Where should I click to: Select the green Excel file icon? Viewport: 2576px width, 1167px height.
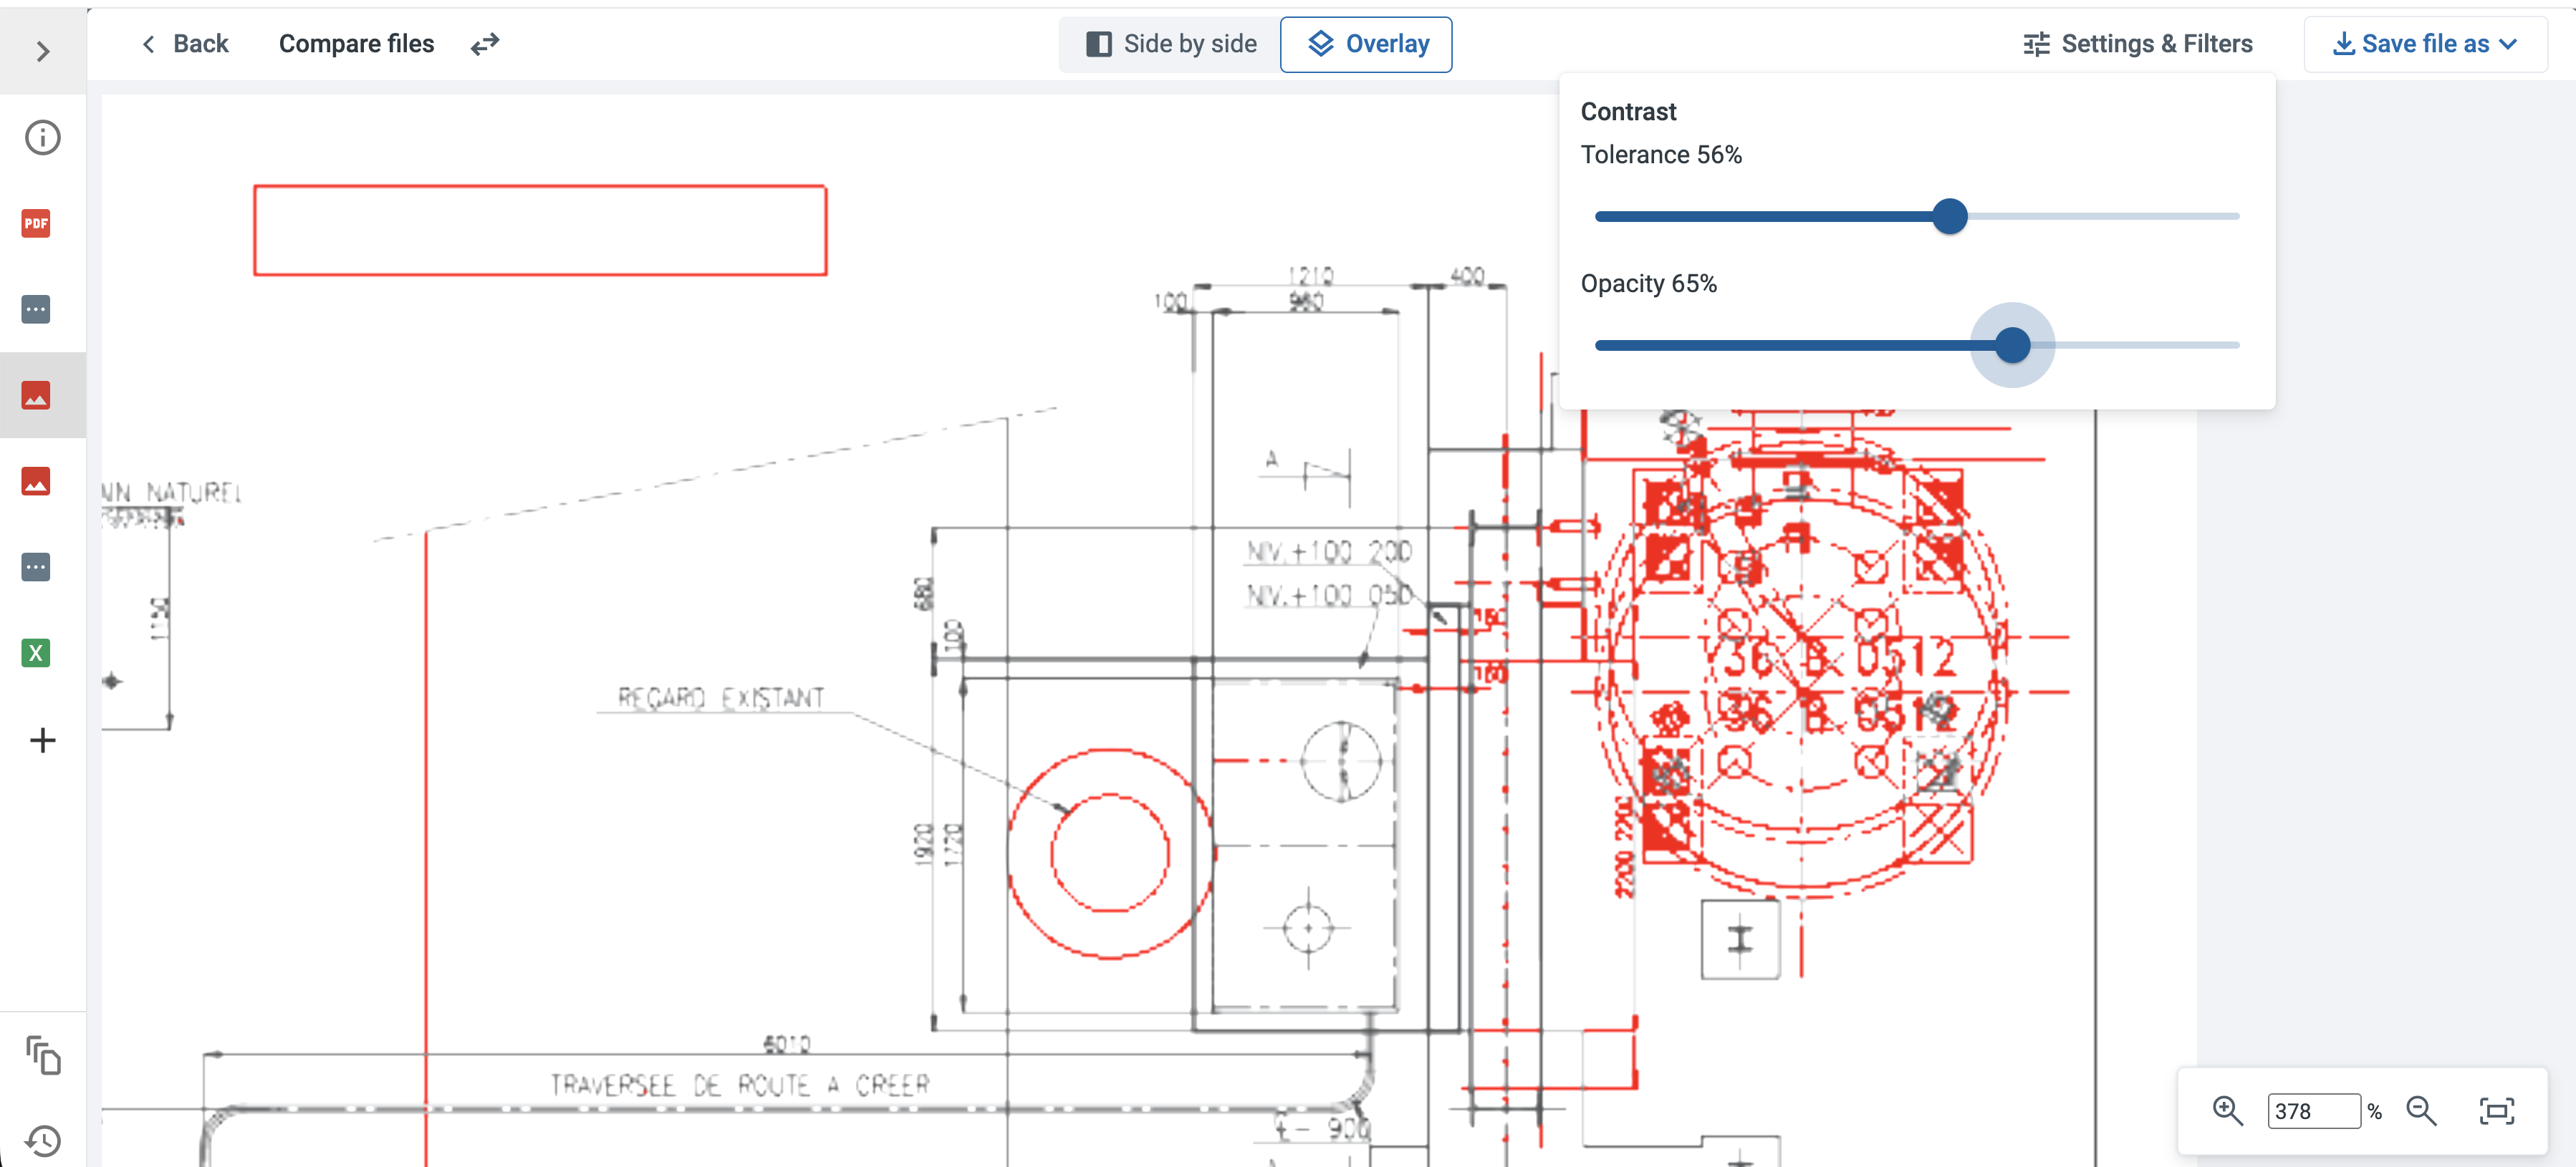coord(36,654)
